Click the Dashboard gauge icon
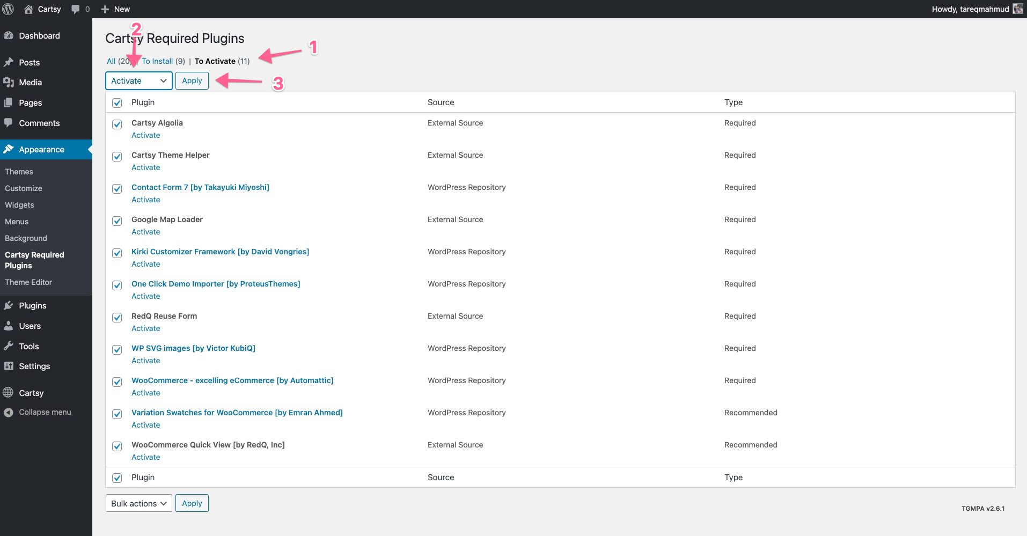The width and height of the screenshot is (1027, 536). click(9, 35)
